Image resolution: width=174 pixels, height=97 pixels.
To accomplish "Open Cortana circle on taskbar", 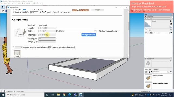I will (x=47, y=95).
